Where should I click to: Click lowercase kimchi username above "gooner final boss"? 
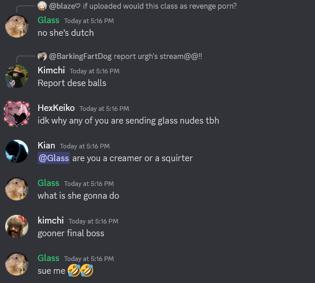51,221
